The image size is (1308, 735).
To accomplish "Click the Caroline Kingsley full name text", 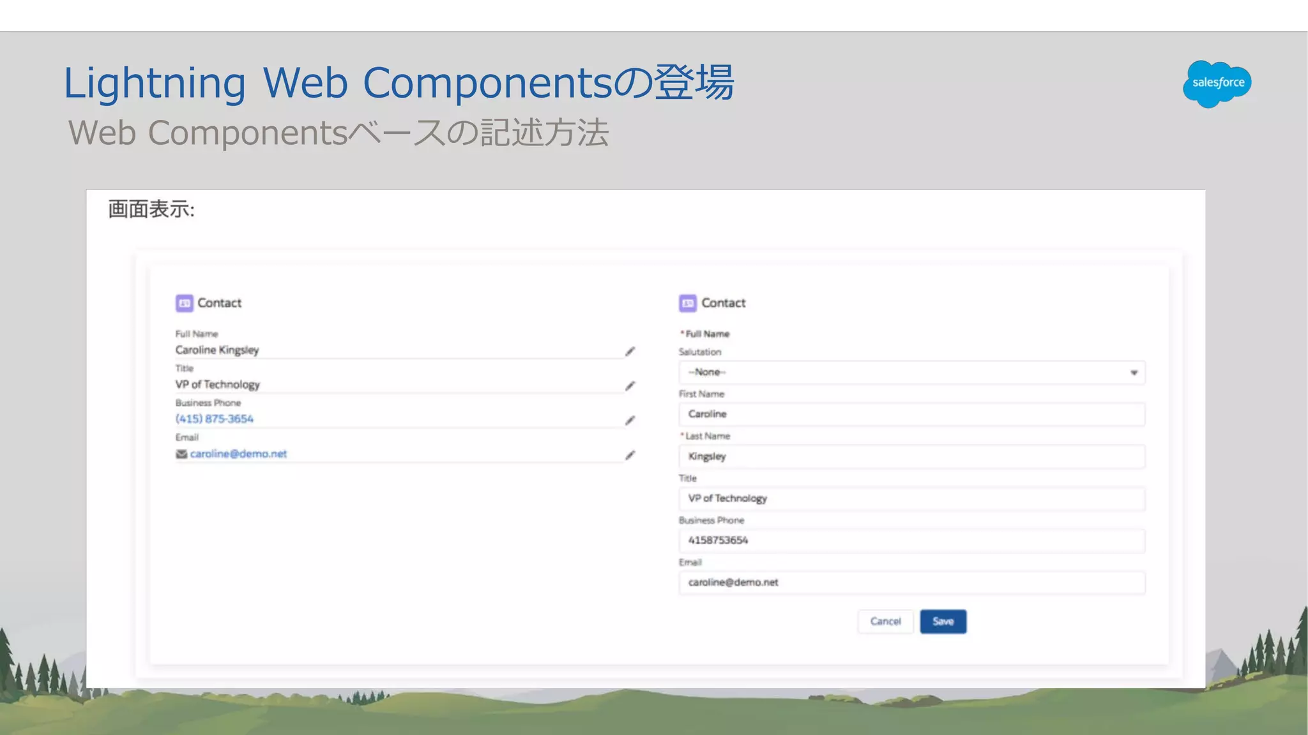I will pos(217,350).
